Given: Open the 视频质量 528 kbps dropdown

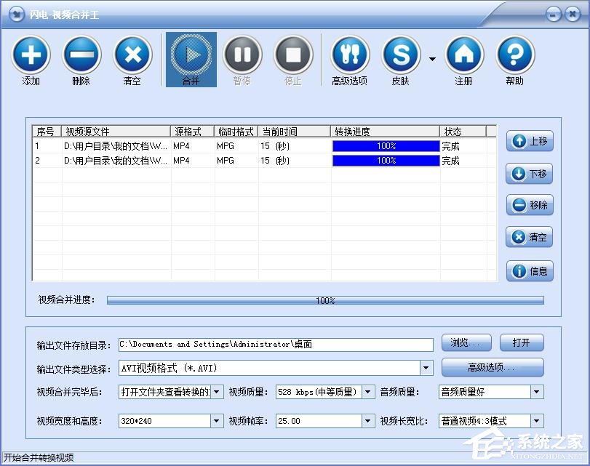Looking at the screenshot, I should [x=367, y=392].
